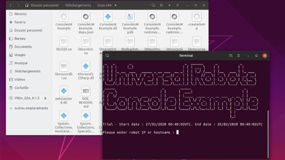Go forward in the file manager

point(18,5)
